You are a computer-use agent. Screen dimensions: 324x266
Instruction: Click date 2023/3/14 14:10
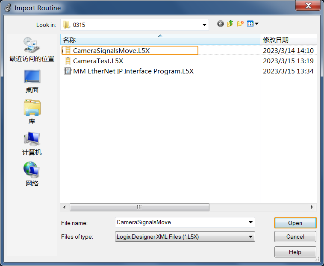click(288, 50)
